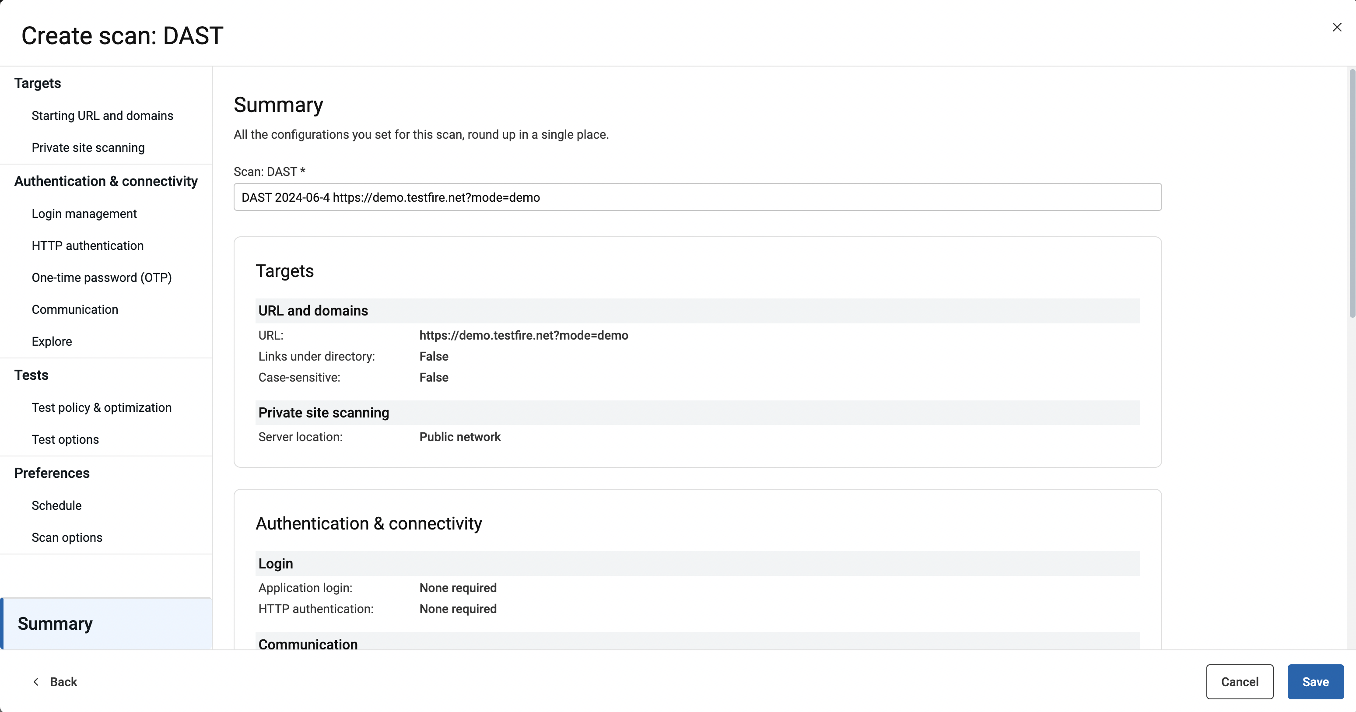This screenshot has width=1356, height=712.
Task: Save the scan configuration
Action: [1315, 681]
